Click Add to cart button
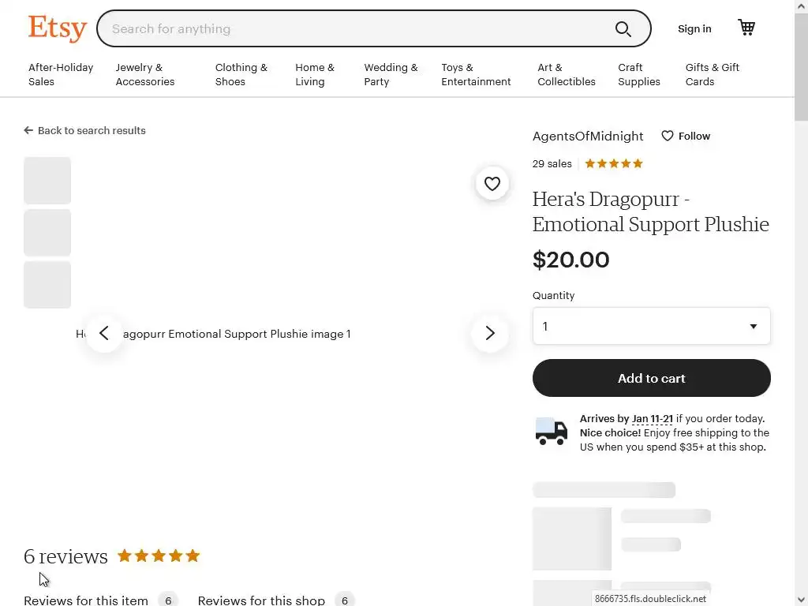This screenshot has height=606, width=808. [x=651, y=378]
